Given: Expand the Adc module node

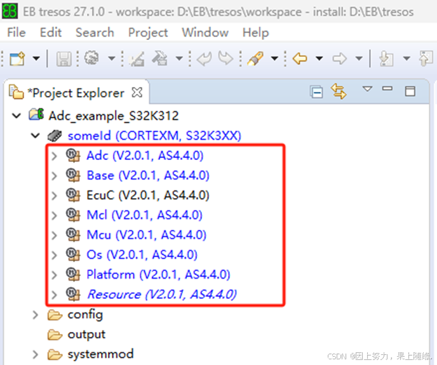Looking at the screenshot, I should (x=55, y=156).
